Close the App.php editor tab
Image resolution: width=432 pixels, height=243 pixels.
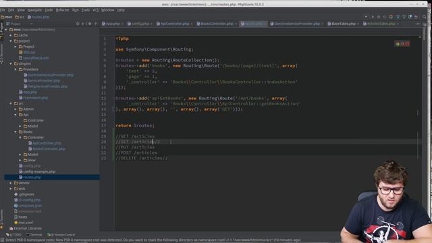[x=122, y=24]
